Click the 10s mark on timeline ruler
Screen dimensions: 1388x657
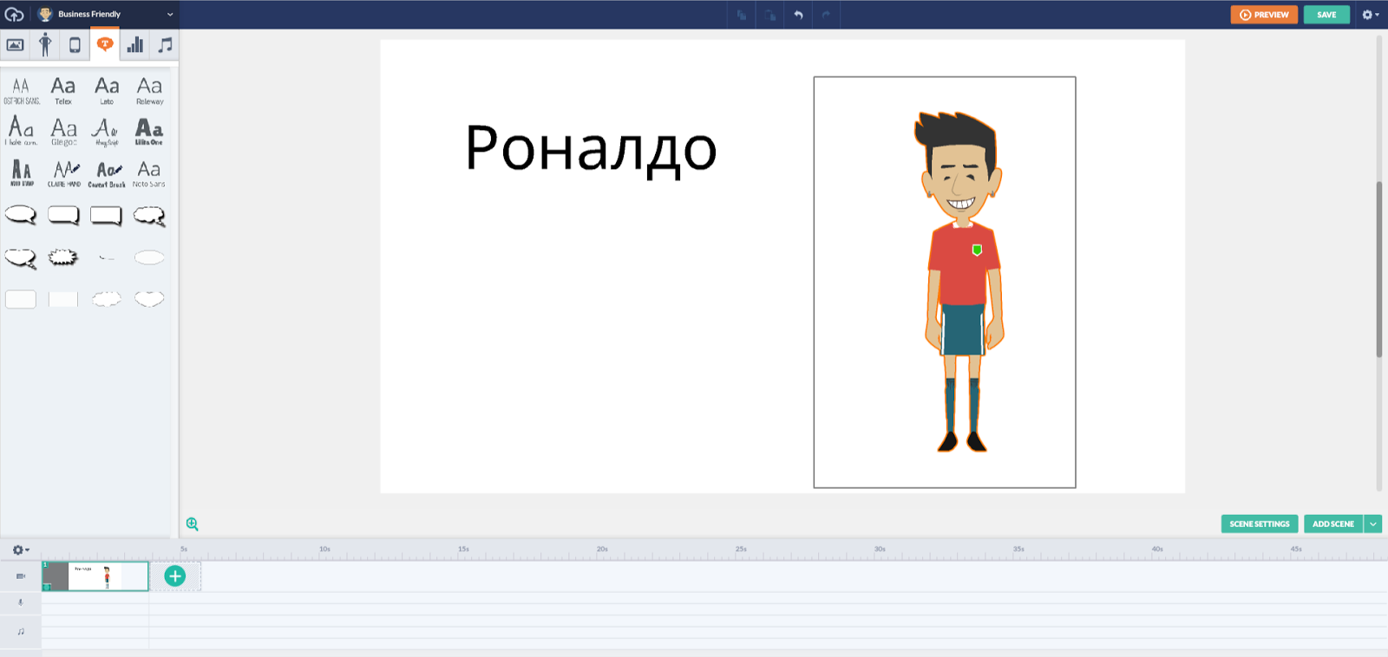(x=324, y=550)
